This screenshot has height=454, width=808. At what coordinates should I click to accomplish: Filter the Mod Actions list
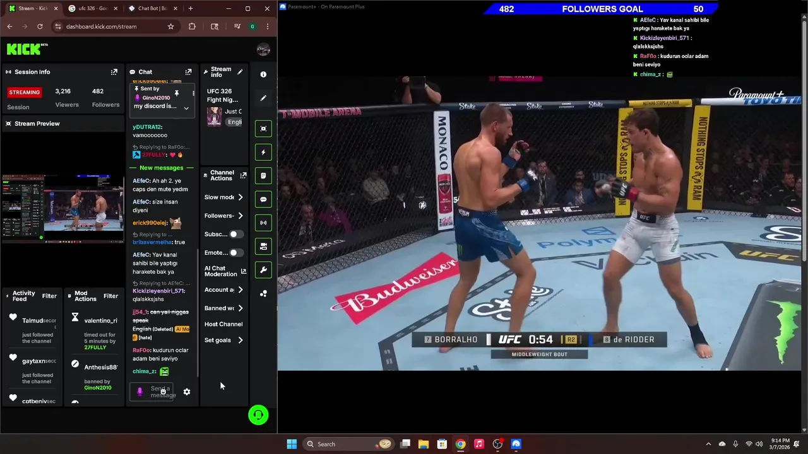[x=110, y=296]
